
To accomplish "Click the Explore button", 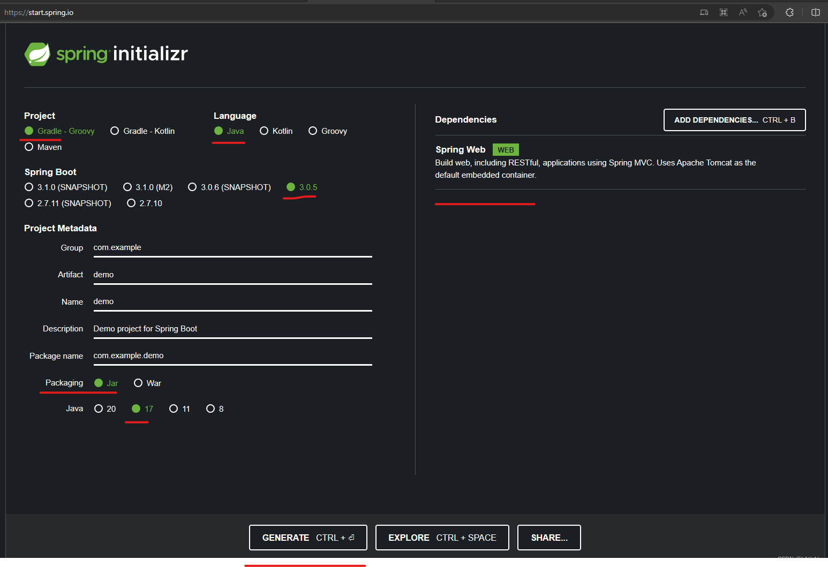I will 442,538.
